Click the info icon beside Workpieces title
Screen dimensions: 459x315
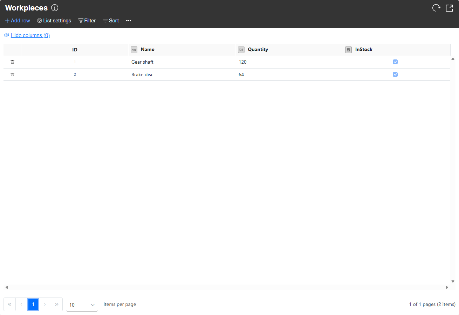pos(55,8)
